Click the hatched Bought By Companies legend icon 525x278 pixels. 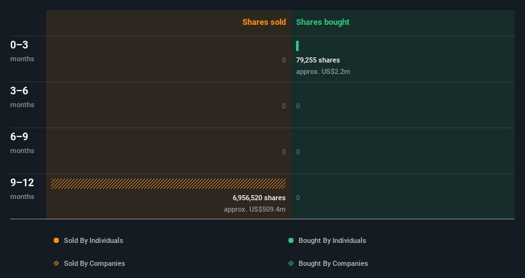tap(291, 263)
